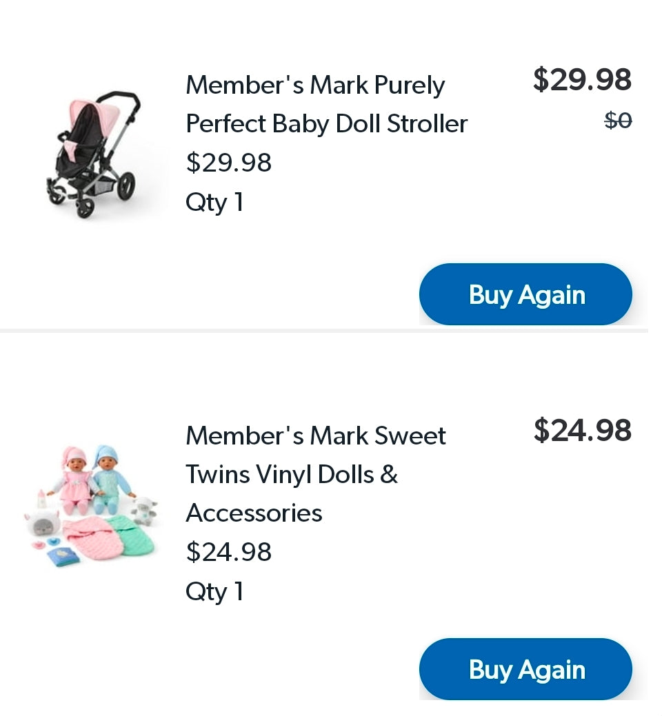Select the small $24.98 unit price under Accessories

228,553
